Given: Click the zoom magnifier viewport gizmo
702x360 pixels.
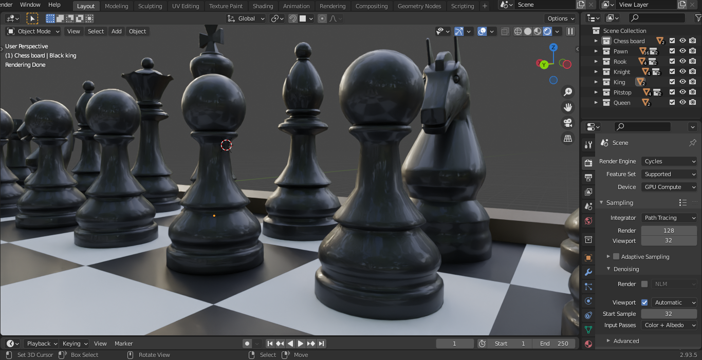Looking at the screenshot, I should pos(568,92).
